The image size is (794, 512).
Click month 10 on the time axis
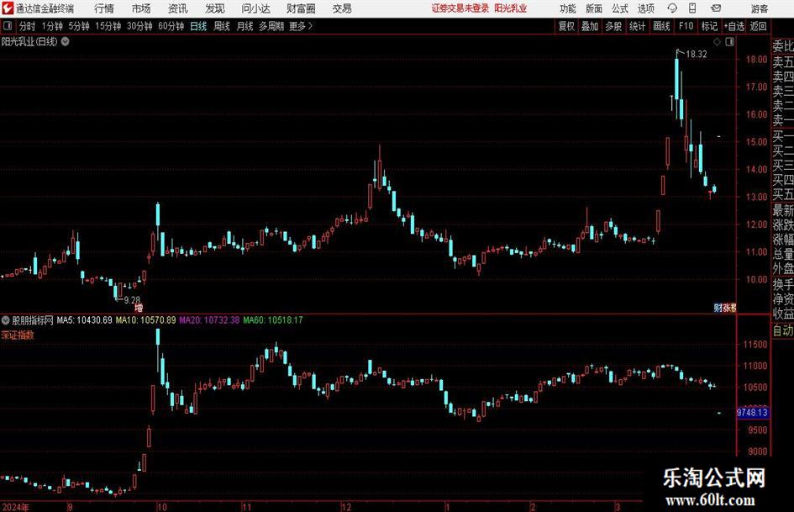(161, 507)
